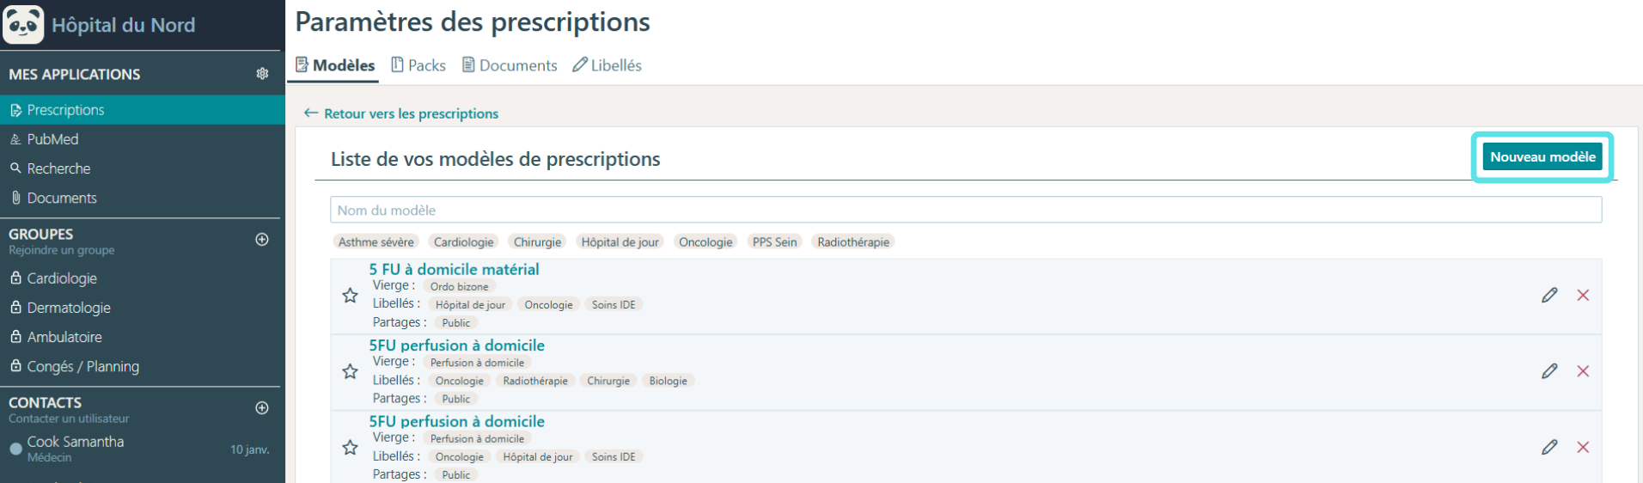Favorite the 5 FU à domicile matérial model
This screenshot has width=1643, height=483.
[350, 296]
